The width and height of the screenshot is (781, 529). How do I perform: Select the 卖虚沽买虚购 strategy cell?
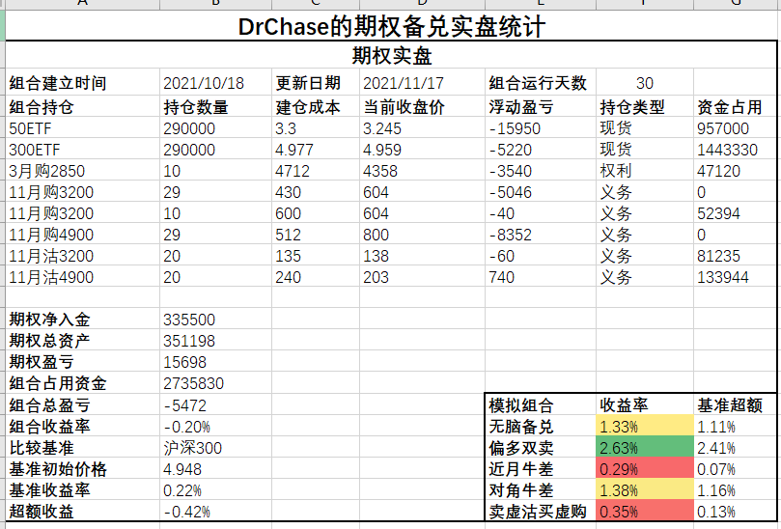tap(541, 512)
